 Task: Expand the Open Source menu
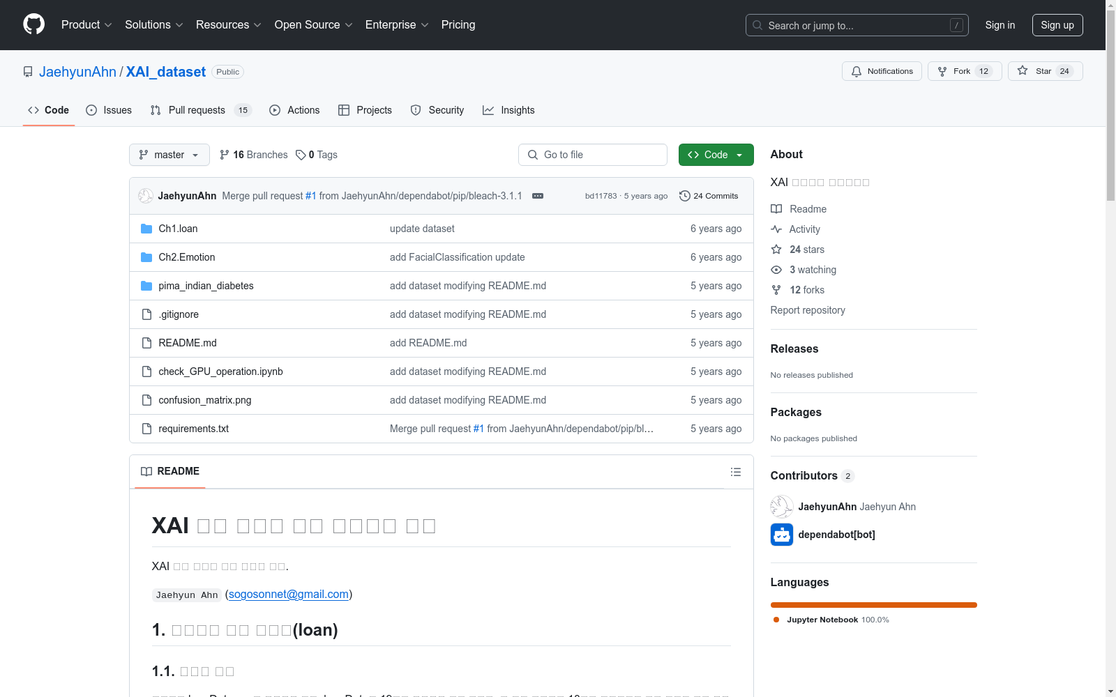pyautogui.click(x=314, y=24)
